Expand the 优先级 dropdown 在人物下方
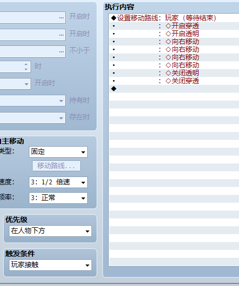Viewport: 239px width, 286px height. 50,231
